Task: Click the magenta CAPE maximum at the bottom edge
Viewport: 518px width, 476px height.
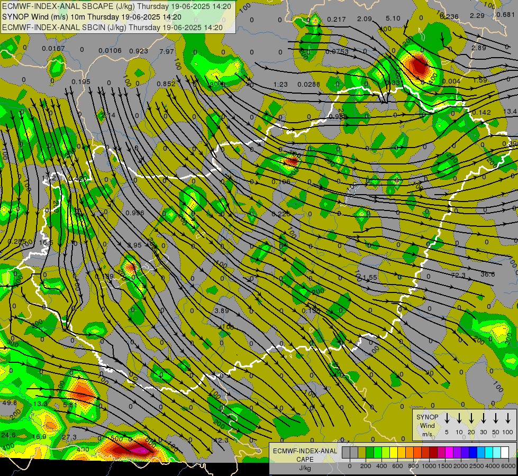Action: [x=140, y=450]
